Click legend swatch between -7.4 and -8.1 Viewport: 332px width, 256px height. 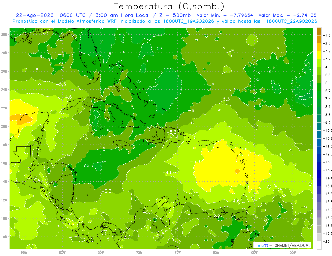click(319, 103)
